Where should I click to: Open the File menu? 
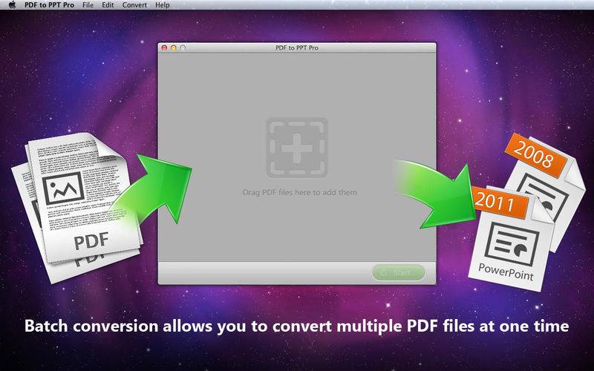(x=88, y=5)
